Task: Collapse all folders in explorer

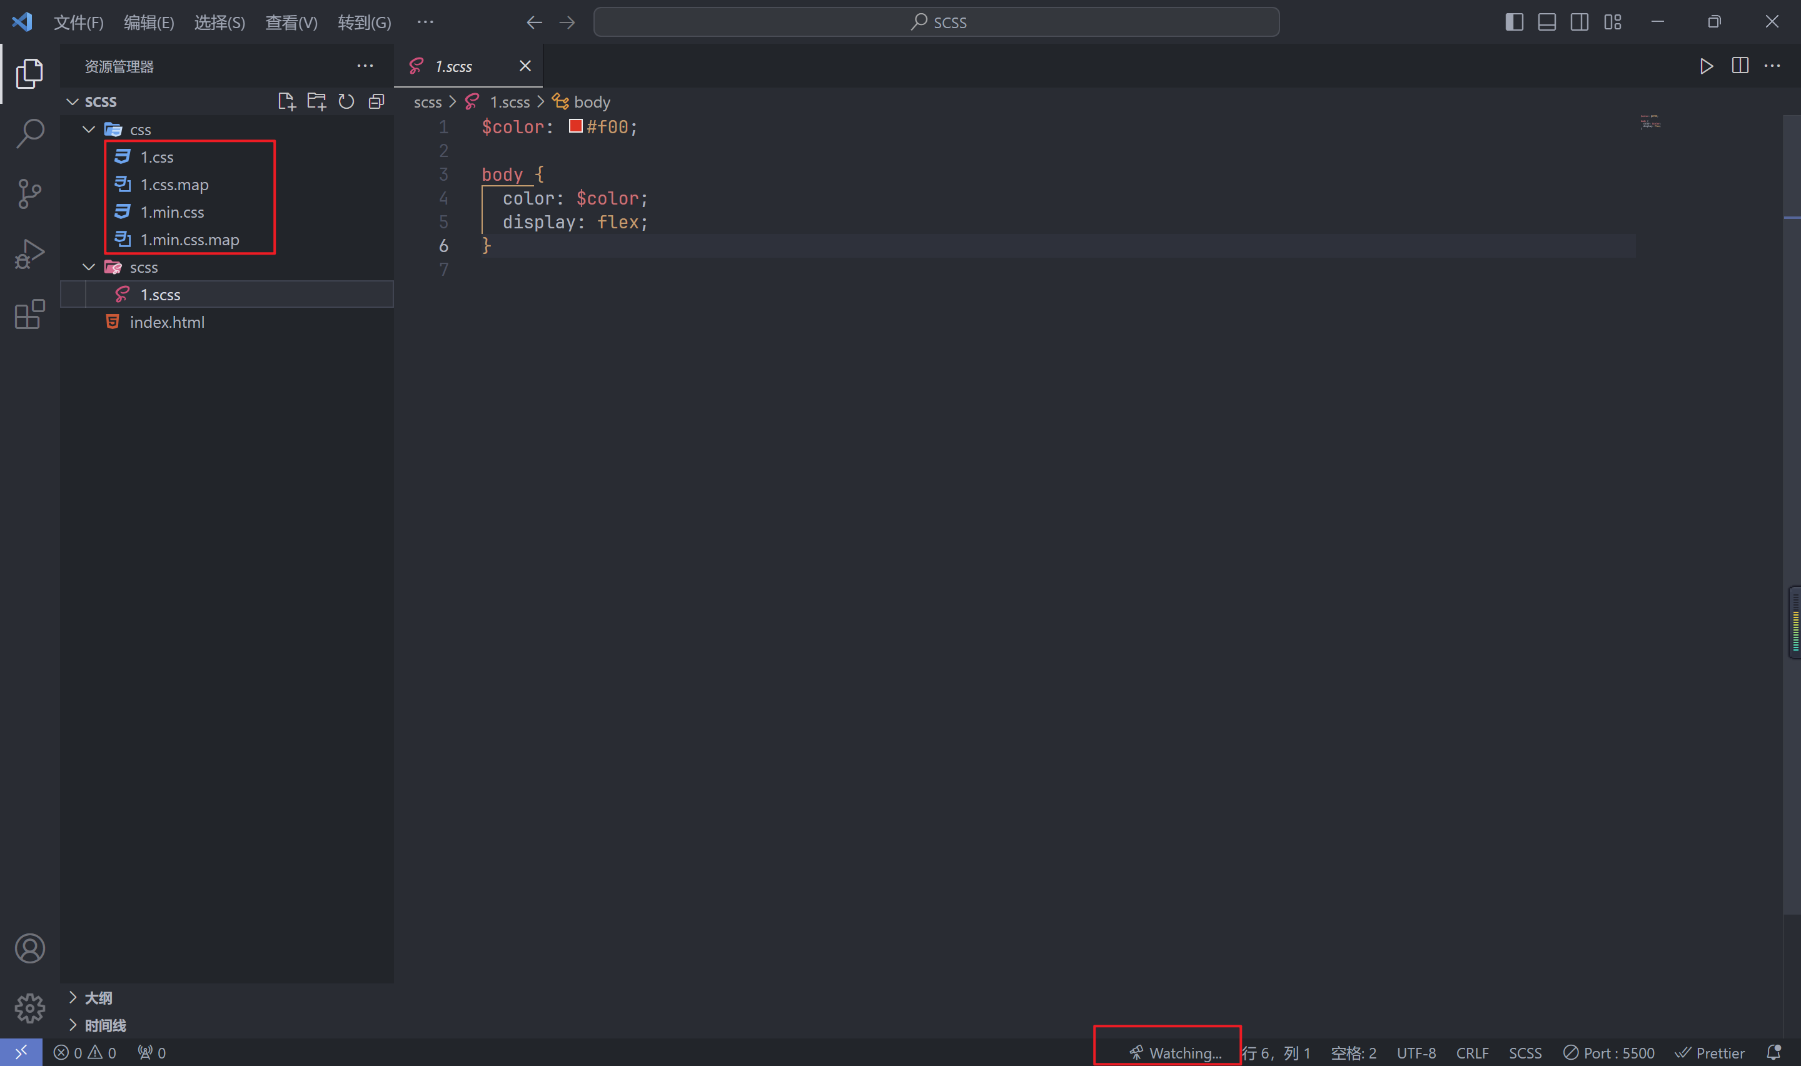Action: pos(376,101)
